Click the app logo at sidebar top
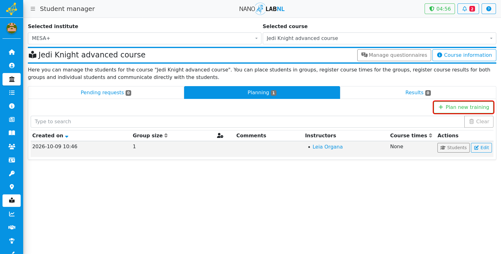The width and height of the screenshot is (501, 254). click(12, 9)
